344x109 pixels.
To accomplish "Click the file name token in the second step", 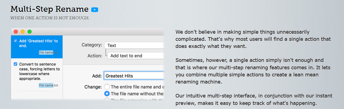I will (46, 85).
